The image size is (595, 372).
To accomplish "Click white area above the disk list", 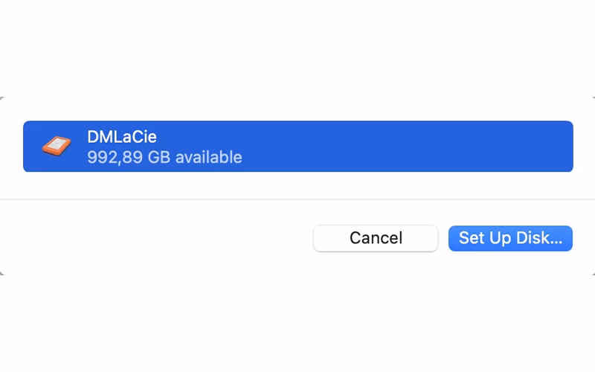I will click(297, 109).
